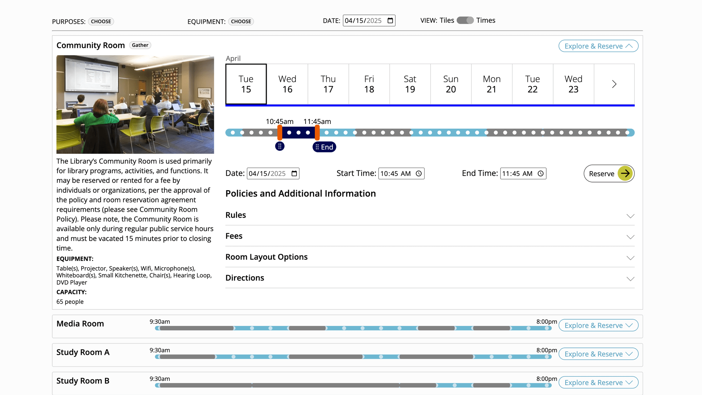Open Explore & Reserve for Media Room

coord(598,326)
